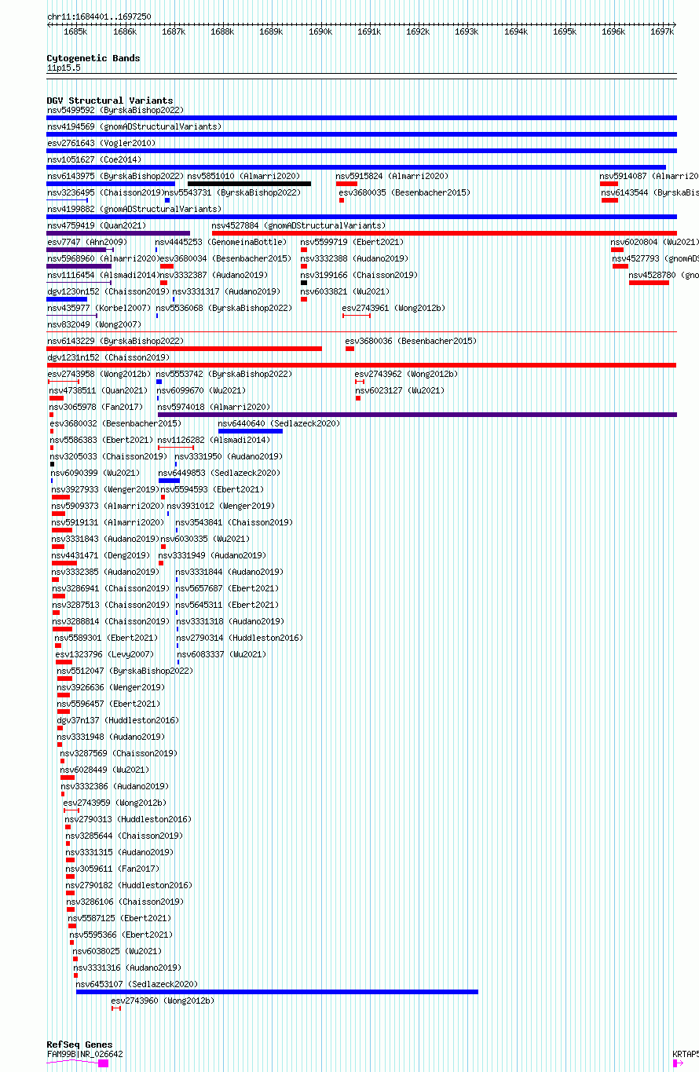This screenshot has height=1072, width=699.
Task: Click nsv6143229 (ByrskaBishop2022) label
Action: point(115,342)
